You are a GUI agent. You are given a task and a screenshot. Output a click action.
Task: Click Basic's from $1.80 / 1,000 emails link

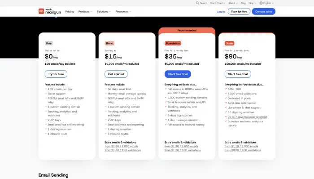point(122,146)
